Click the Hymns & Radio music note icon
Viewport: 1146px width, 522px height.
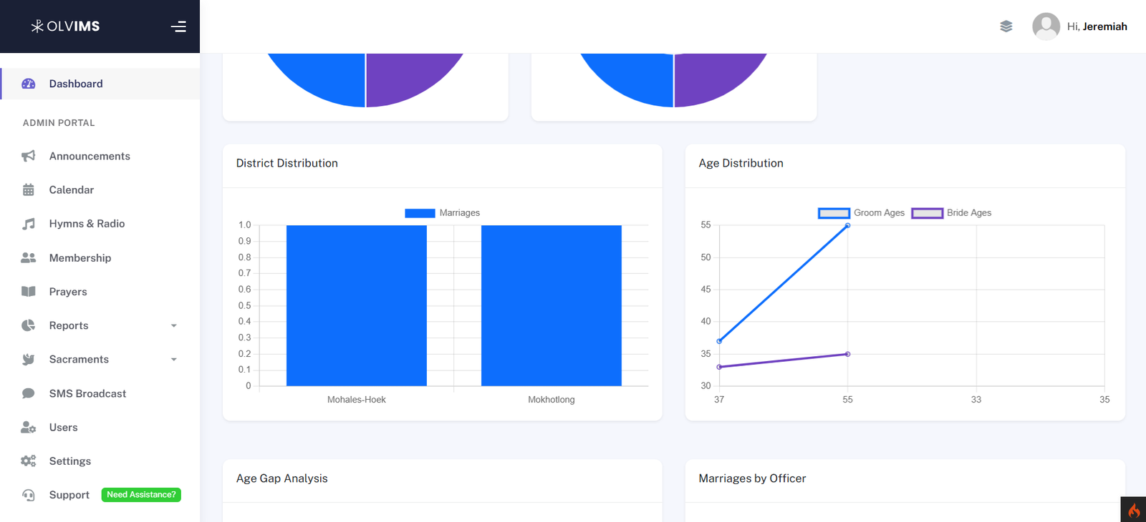click(x=29, y=224)
